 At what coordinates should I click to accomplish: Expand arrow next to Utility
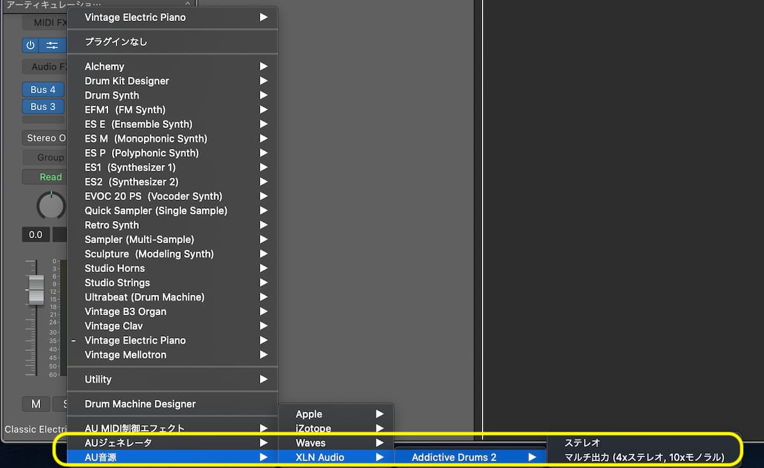click(264, 379)
